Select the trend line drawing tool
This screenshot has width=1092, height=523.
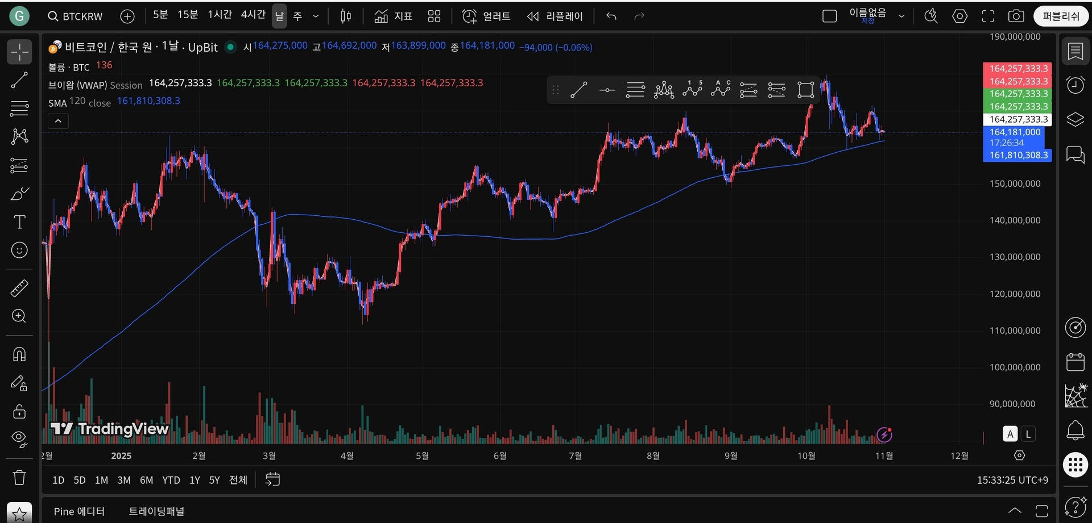(19, 81)
